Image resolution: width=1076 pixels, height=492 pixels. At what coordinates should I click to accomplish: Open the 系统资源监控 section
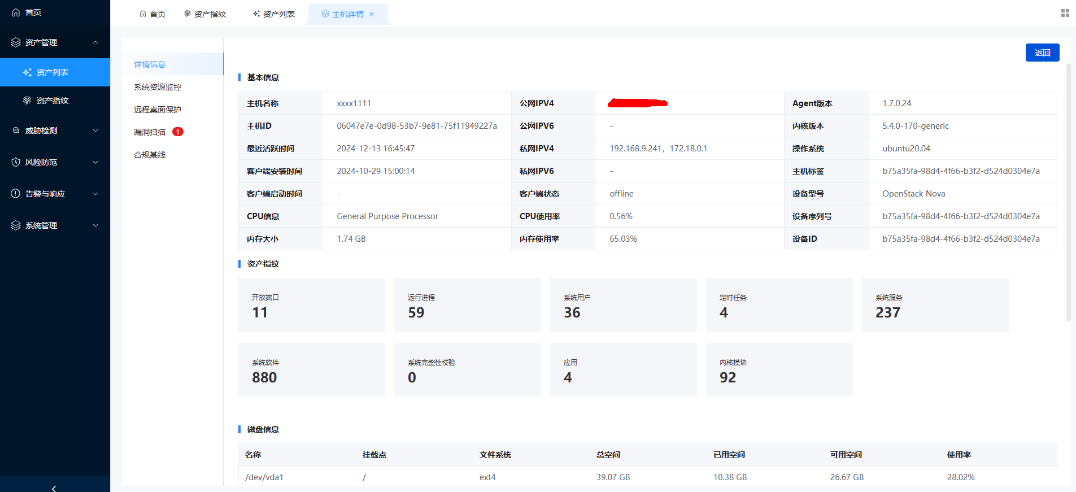tap(158, 87)
